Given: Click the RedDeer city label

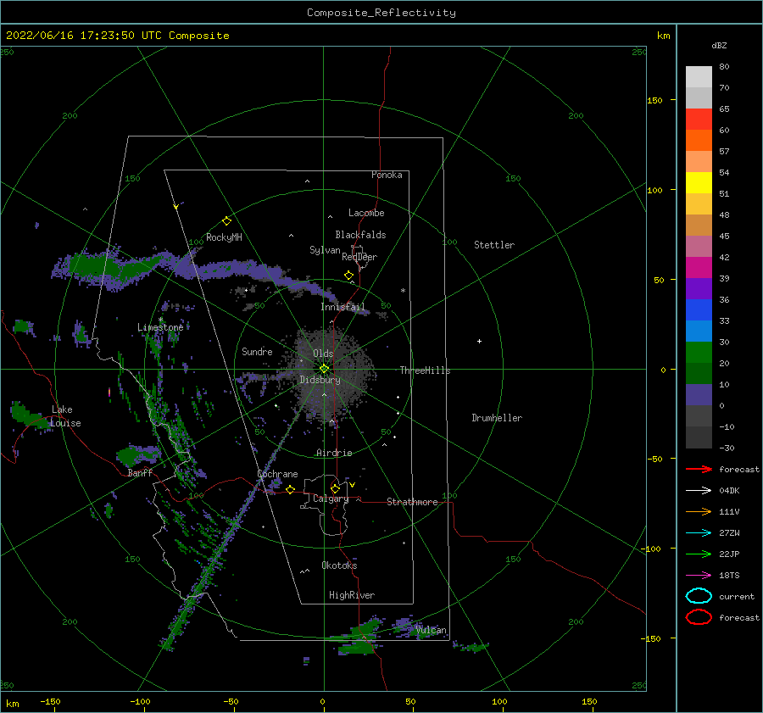Looking at the screenshot, I should pos(359,257).
